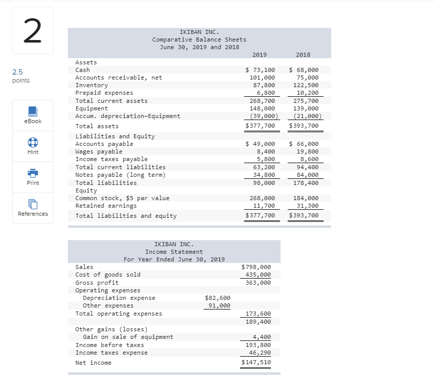This screenshot has height=385, width=435.
Task: Open Print from the sidebar panel
Action: point(32,177)
